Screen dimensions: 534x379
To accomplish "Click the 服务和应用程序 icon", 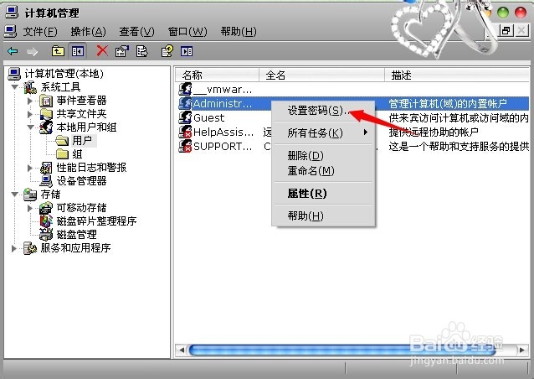I will click(30, 248).
